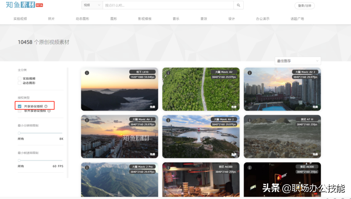The height and width of the screenshot is (199, 351).
Task: Enable the 实拍视频 filter checkbox
Action: point(19,78)
